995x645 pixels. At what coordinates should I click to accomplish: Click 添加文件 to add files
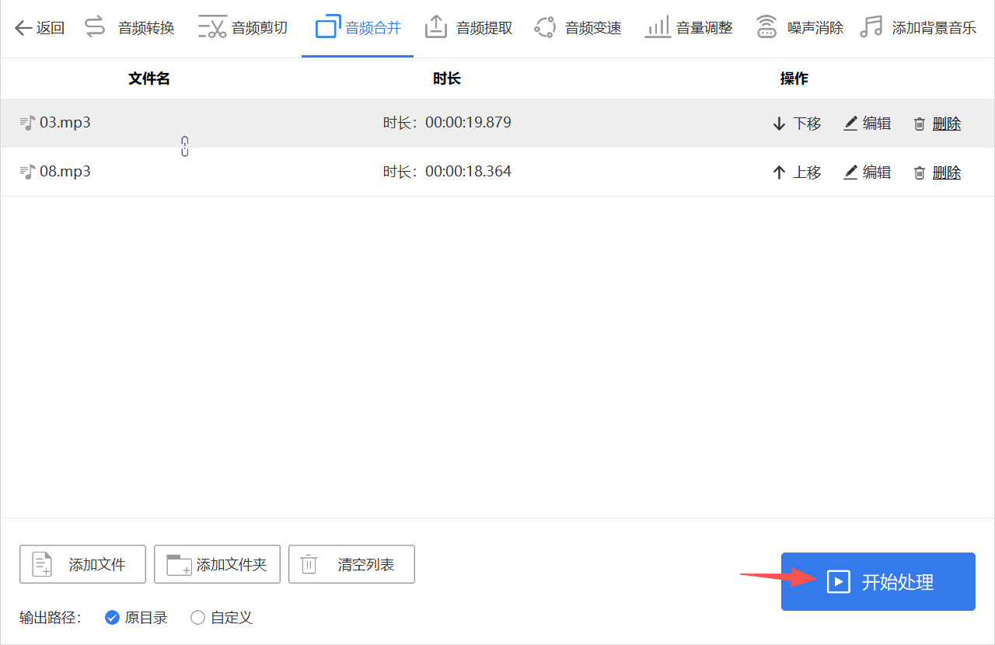82,564
